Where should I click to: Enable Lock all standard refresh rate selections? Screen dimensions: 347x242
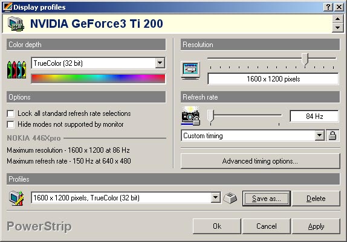click(x=10, y=113)
